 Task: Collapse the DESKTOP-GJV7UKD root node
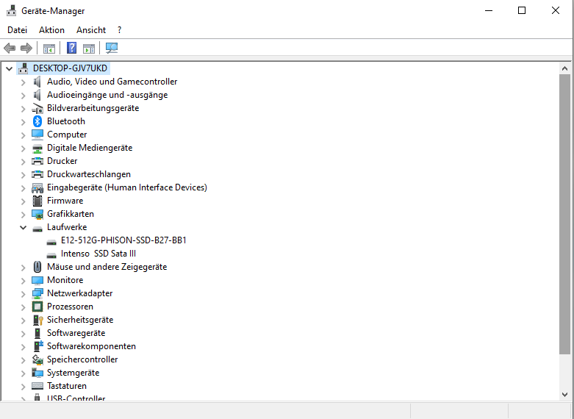[9, 68]
